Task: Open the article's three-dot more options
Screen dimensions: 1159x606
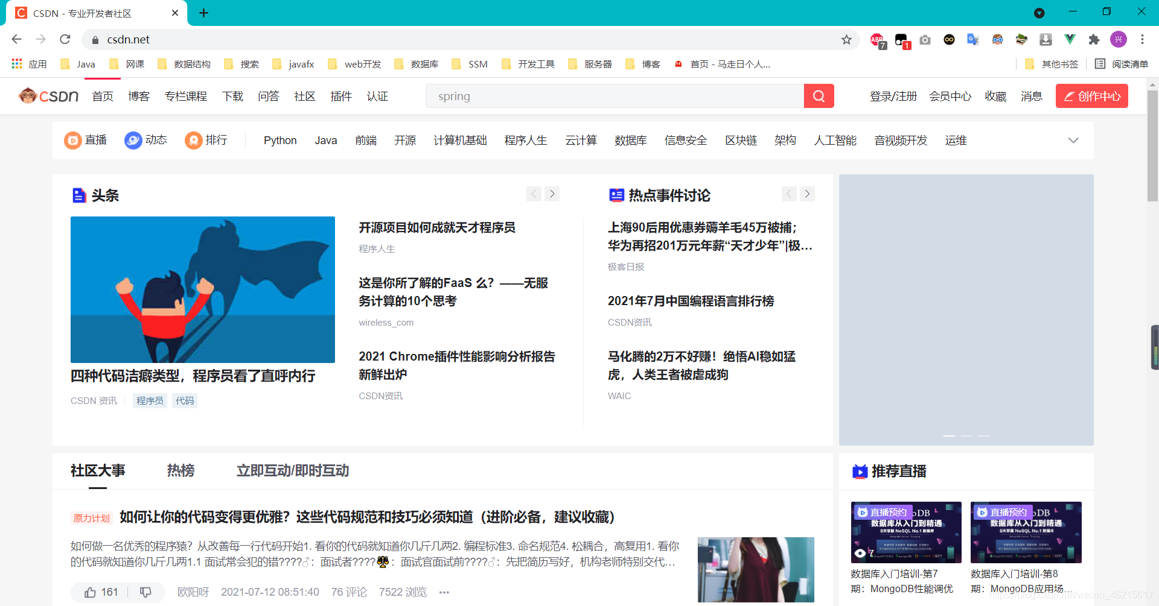Action: point(444,592)
